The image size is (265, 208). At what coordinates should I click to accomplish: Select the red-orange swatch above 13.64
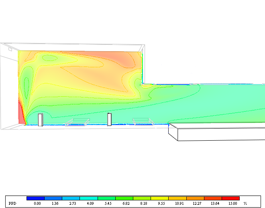point(213,198)
